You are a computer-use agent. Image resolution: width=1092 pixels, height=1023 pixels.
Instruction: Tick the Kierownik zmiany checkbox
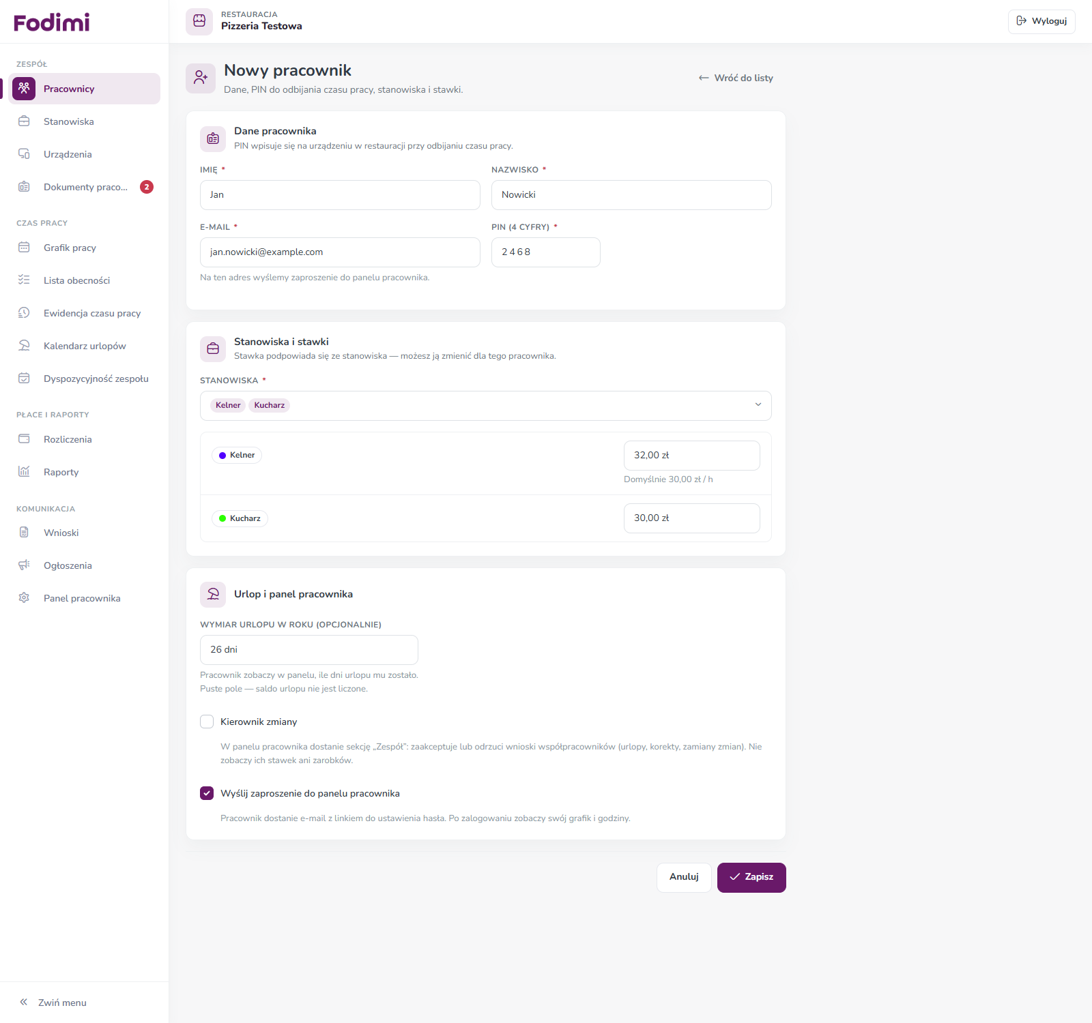coord(207,722)
